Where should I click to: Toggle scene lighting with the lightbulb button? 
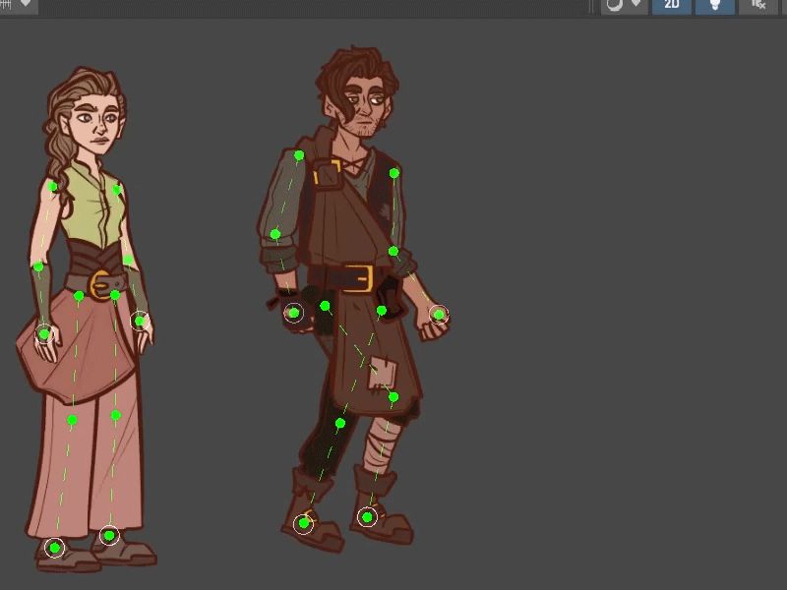714,5
